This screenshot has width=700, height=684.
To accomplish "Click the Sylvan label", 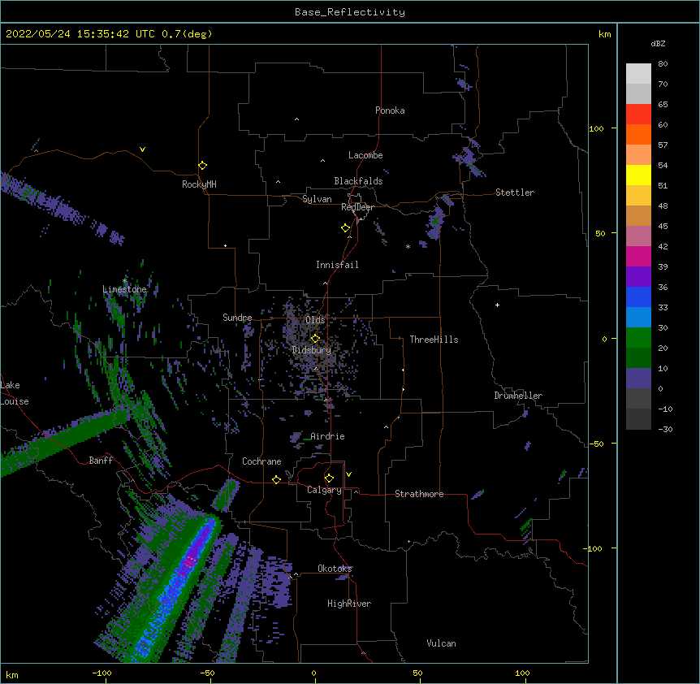I will pos(317,199).
